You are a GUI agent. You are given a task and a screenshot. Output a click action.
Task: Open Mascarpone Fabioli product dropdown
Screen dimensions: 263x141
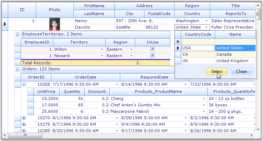204,111
